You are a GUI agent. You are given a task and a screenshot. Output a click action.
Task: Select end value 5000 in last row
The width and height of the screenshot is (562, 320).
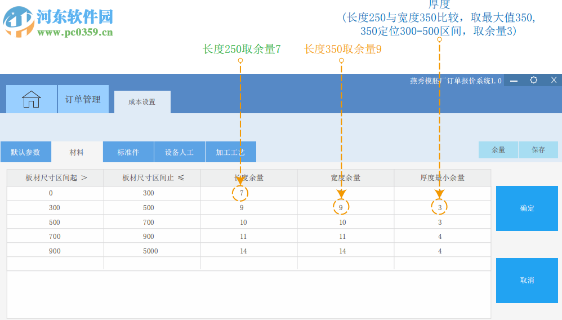pyautogui.click(x=153, y=251)
